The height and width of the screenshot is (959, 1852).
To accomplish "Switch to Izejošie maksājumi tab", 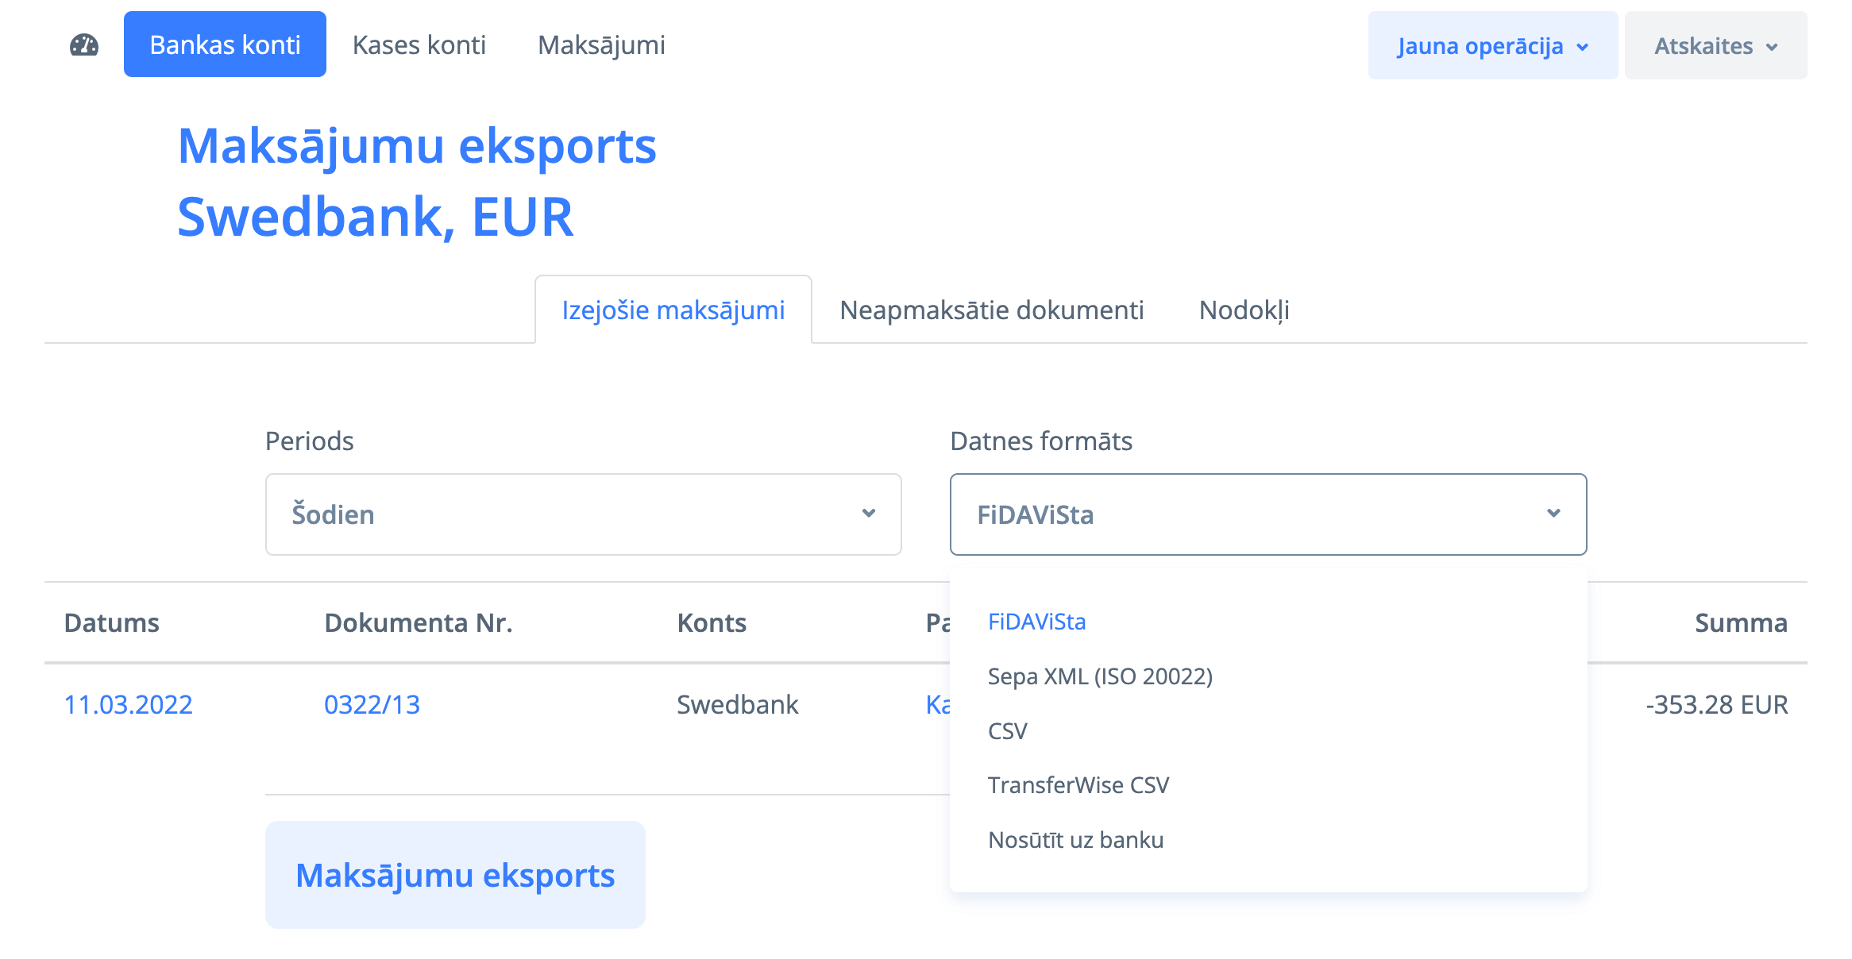I will [x=673, y=310].
